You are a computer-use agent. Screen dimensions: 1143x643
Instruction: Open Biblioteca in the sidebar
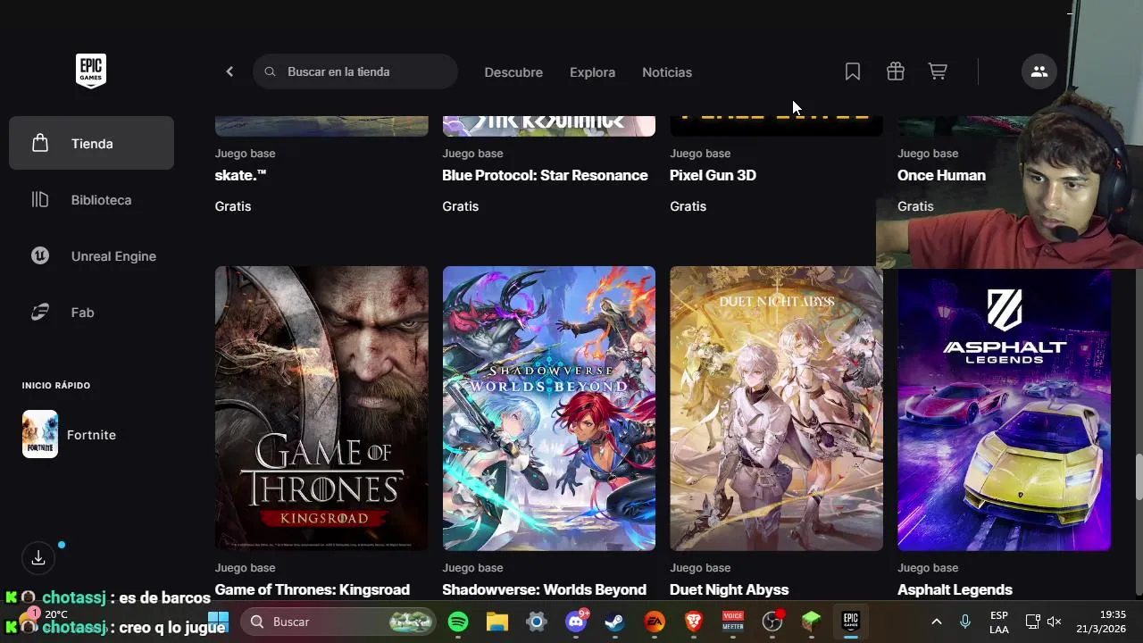point(91,200)
